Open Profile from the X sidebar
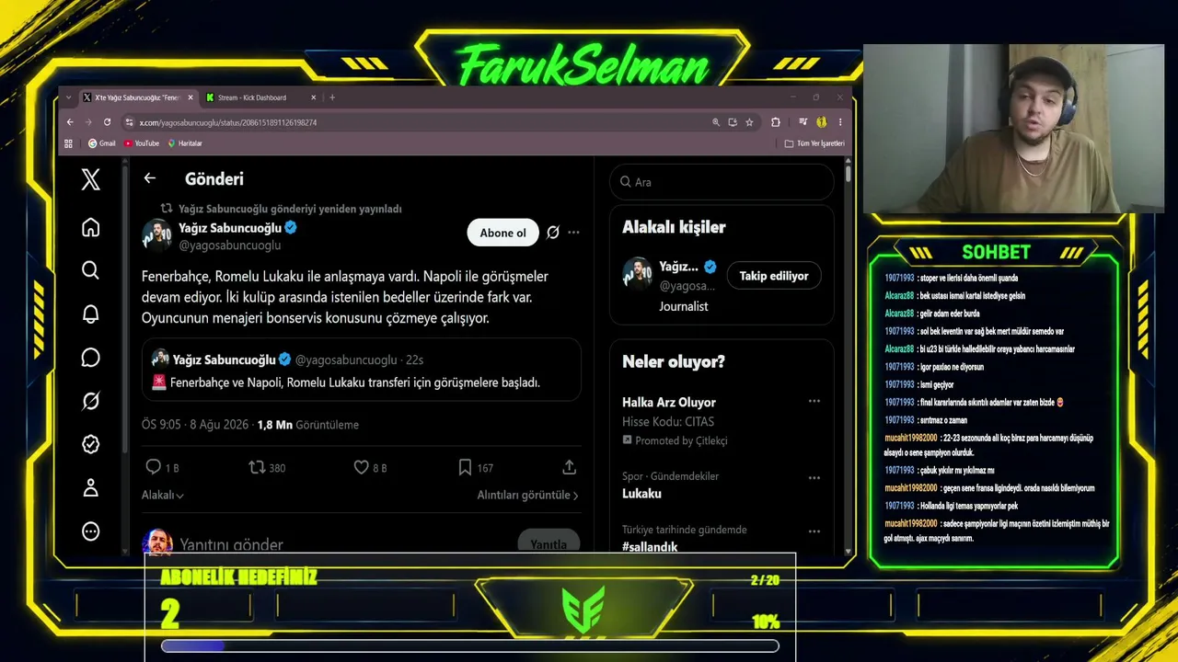Viewport: 1178px width, 662px height. pyautogui.click(x=90, y=488)
